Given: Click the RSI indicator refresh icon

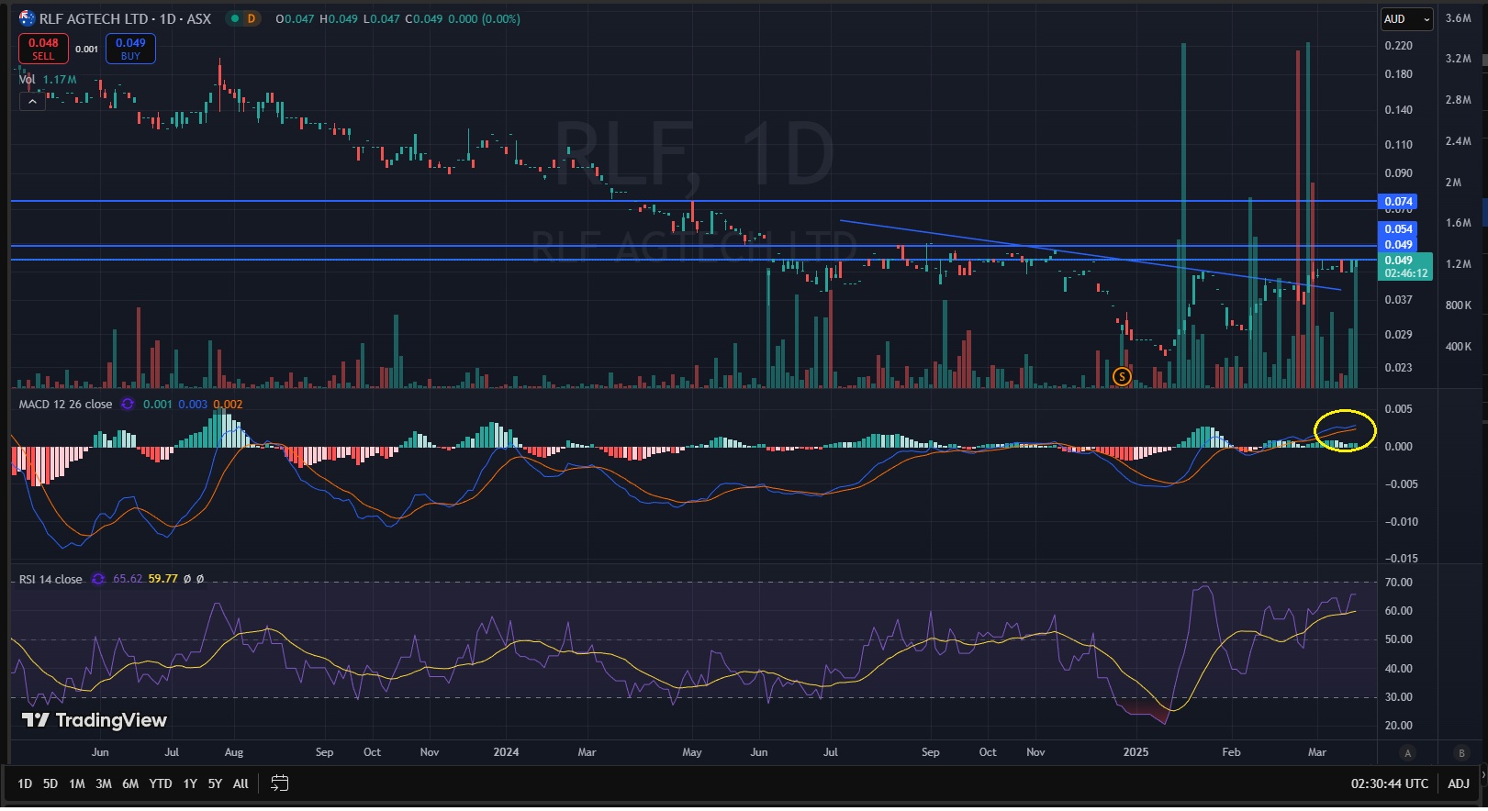Looking at the screenshot, I should (98, 580).
